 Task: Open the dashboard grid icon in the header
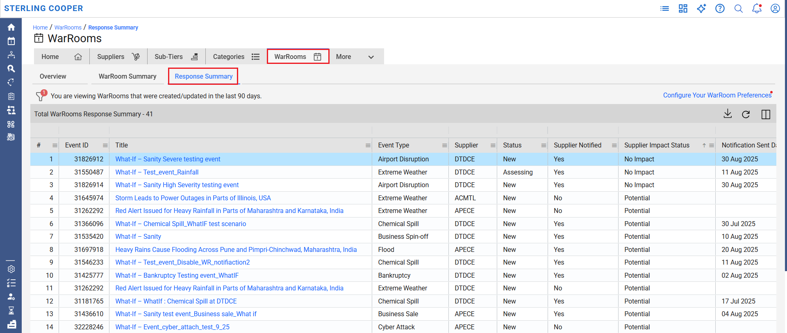pyautogui.click(x=683, y=9)
